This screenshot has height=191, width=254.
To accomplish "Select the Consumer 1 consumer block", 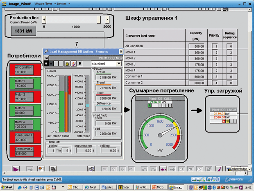I will tap(25, 138).
